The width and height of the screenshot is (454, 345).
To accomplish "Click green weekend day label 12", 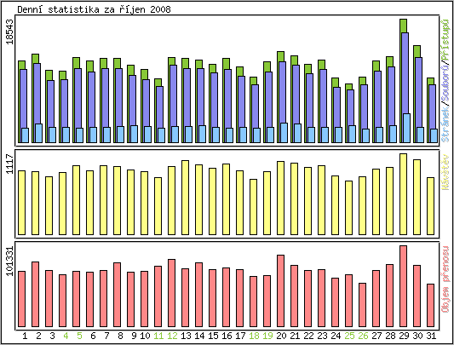I will tap(172, 336).
